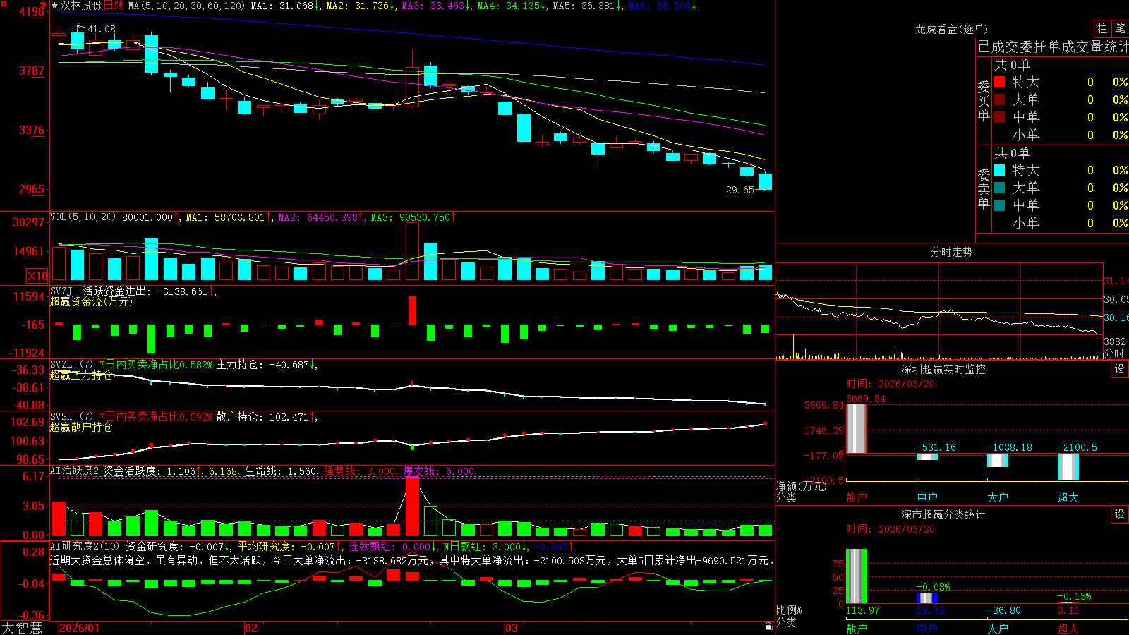1129x635 pixels.
Task: Click the -2100.5 超大 bar value
Action: [1077, 447]
